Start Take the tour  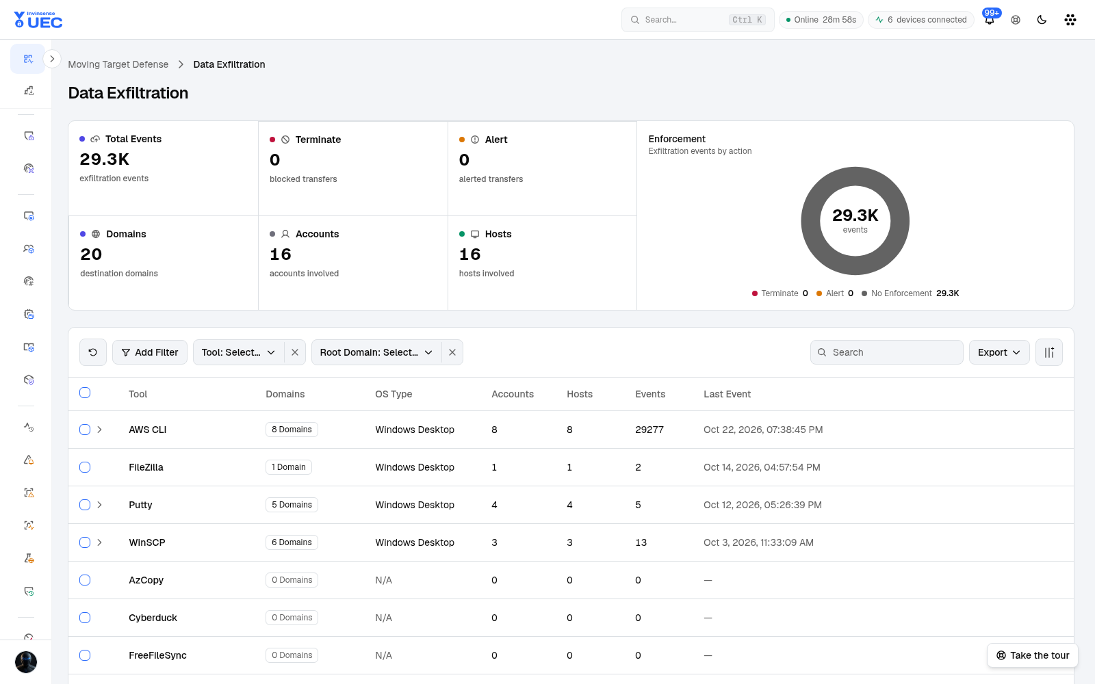[1033, 655]
